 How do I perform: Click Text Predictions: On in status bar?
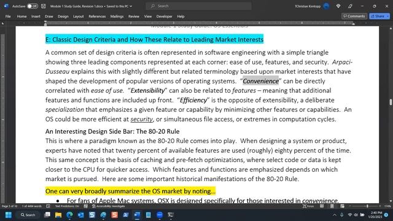67,206
